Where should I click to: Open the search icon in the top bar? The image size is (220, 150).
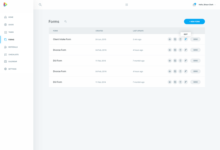tap(40, 5)
